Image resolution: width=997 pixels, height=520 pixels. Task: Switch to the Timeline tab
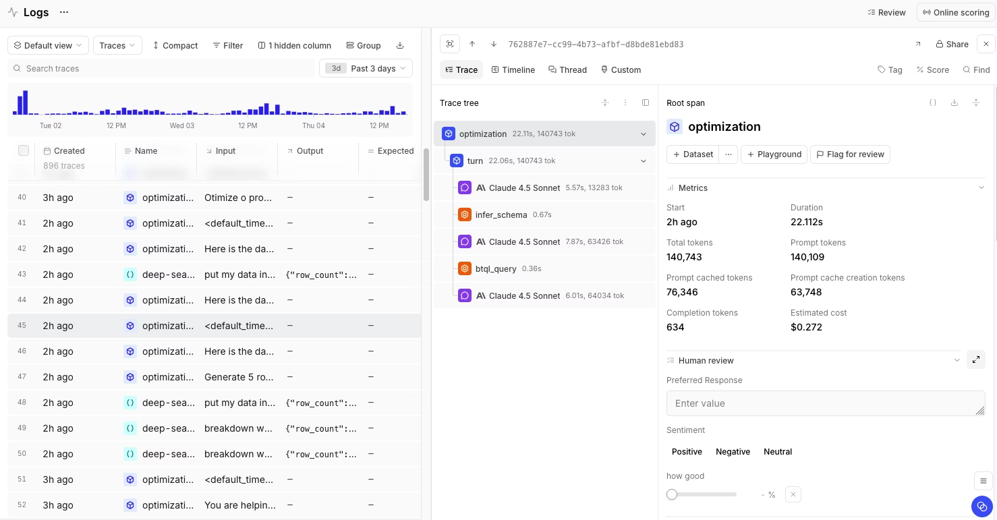[513, 69]
